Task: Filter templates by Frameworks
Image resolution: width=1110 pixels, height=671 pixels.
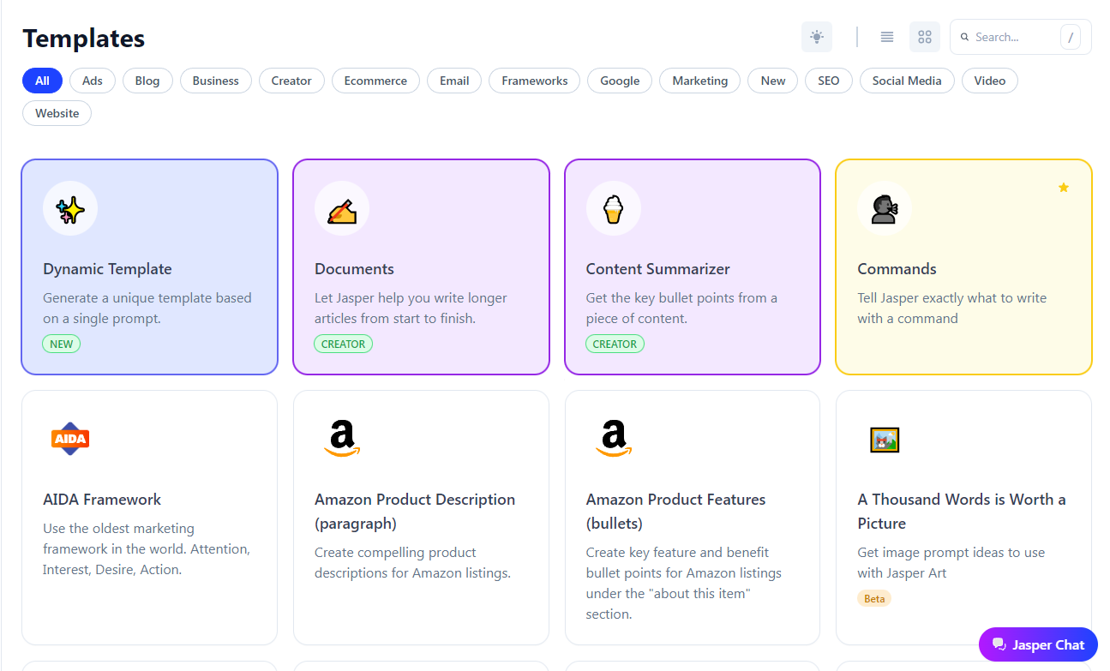Action: (x=535, y=81)
